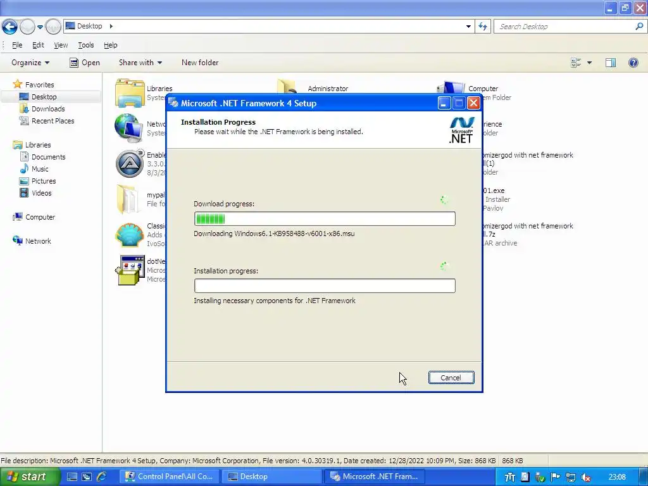Select the dotNet installer icon

click(x=129, y=270)
